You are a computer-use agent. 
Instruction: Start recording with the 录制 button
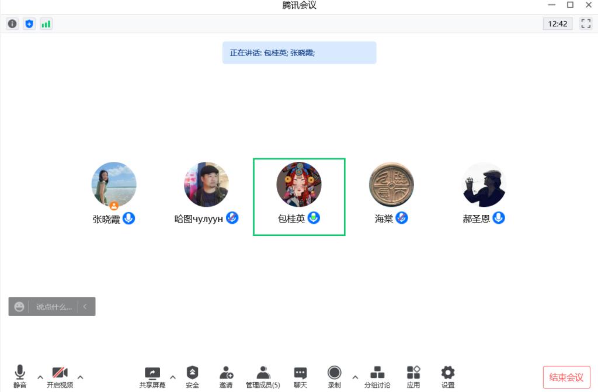tap(335, 377)
